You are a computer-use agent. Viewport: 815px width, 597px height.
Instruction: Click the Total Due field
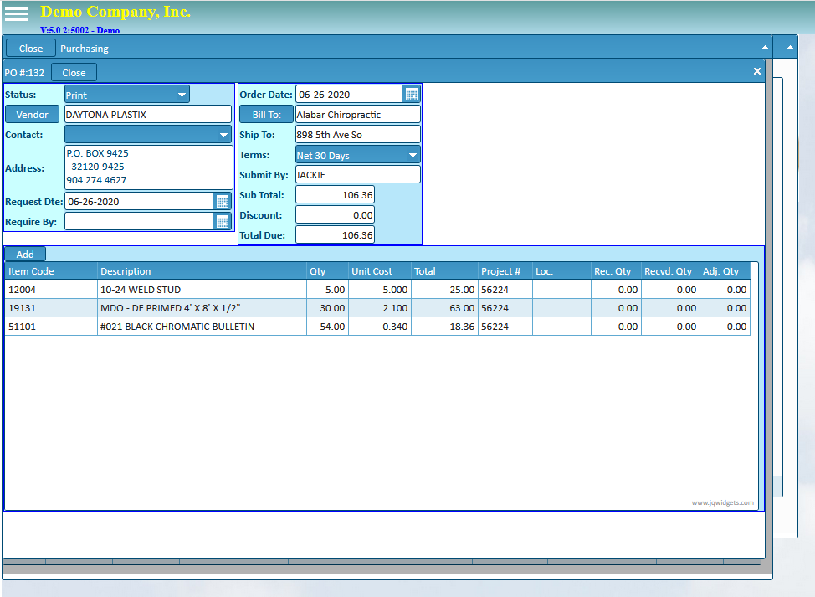pyautogui.click(x=335, y=235)
